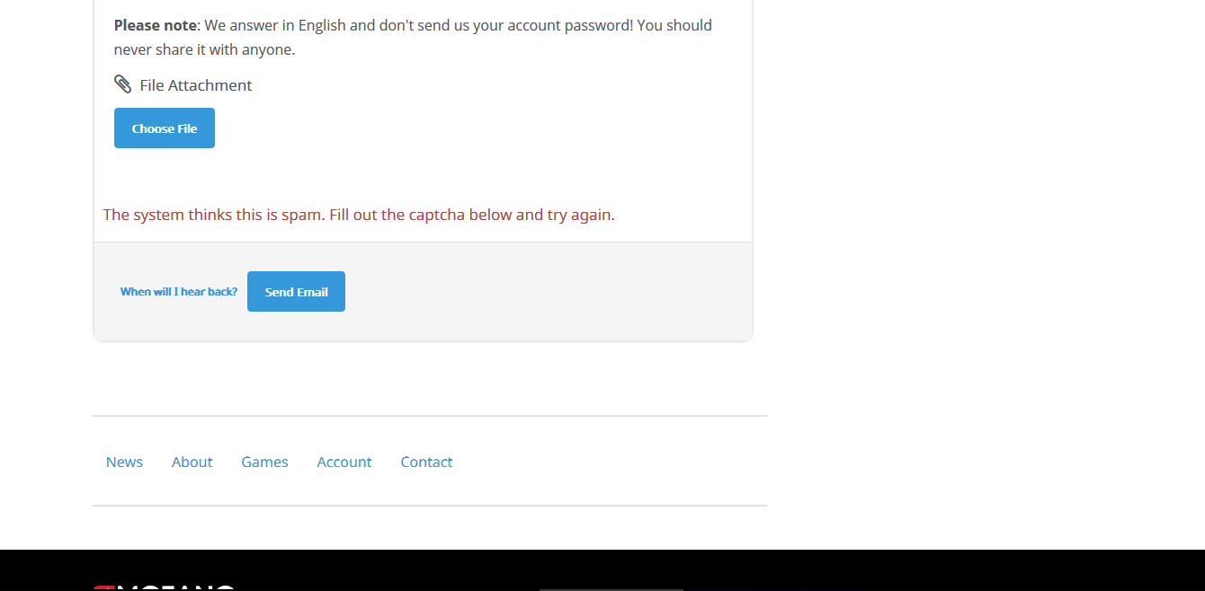Submit the form with Send Email
This screenshot has width=1205, height=591.
296,292
